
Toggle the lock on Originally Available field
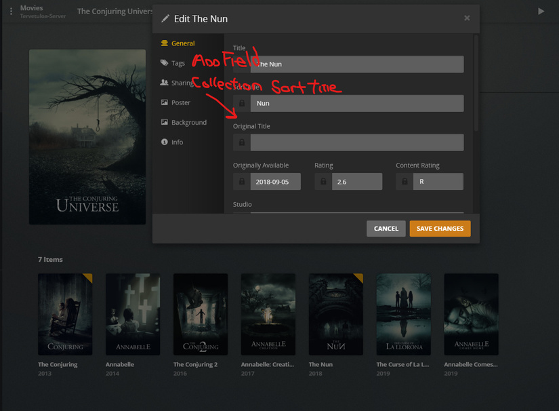click(242, 182)
